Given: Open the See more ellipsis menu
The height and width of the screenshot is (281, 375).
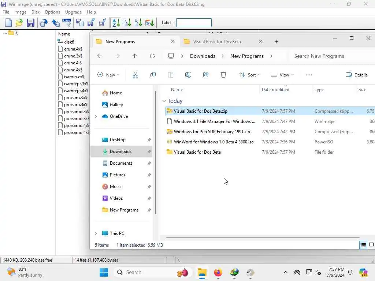Looking at the screenshot, I should [x=309, y=75].
